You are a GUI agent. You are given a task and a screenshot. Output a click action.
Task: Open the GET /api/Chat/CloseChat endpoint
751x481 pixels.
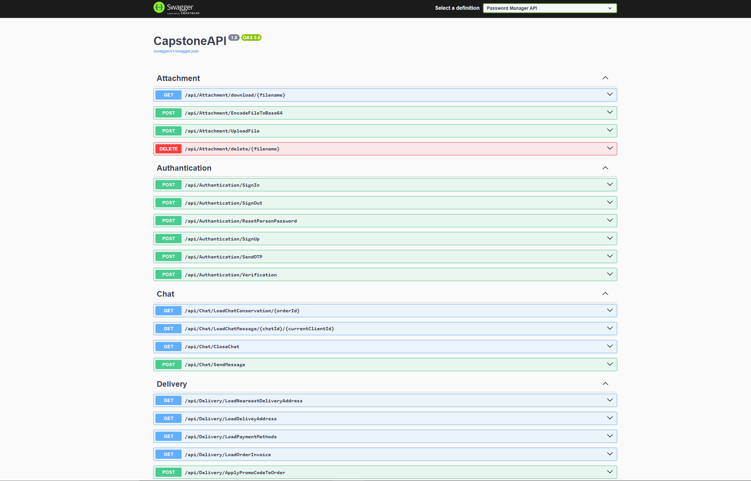point(212,347)
